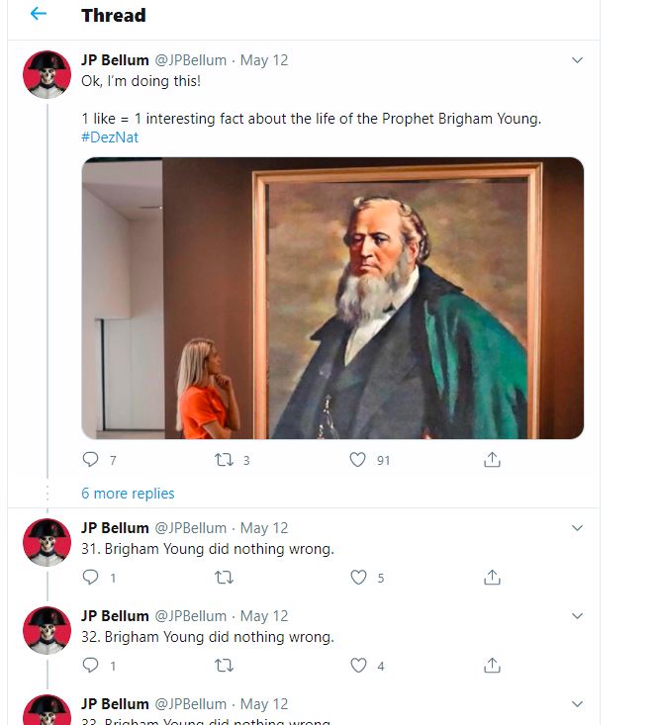Show 6 more replies

coord(128,494)
